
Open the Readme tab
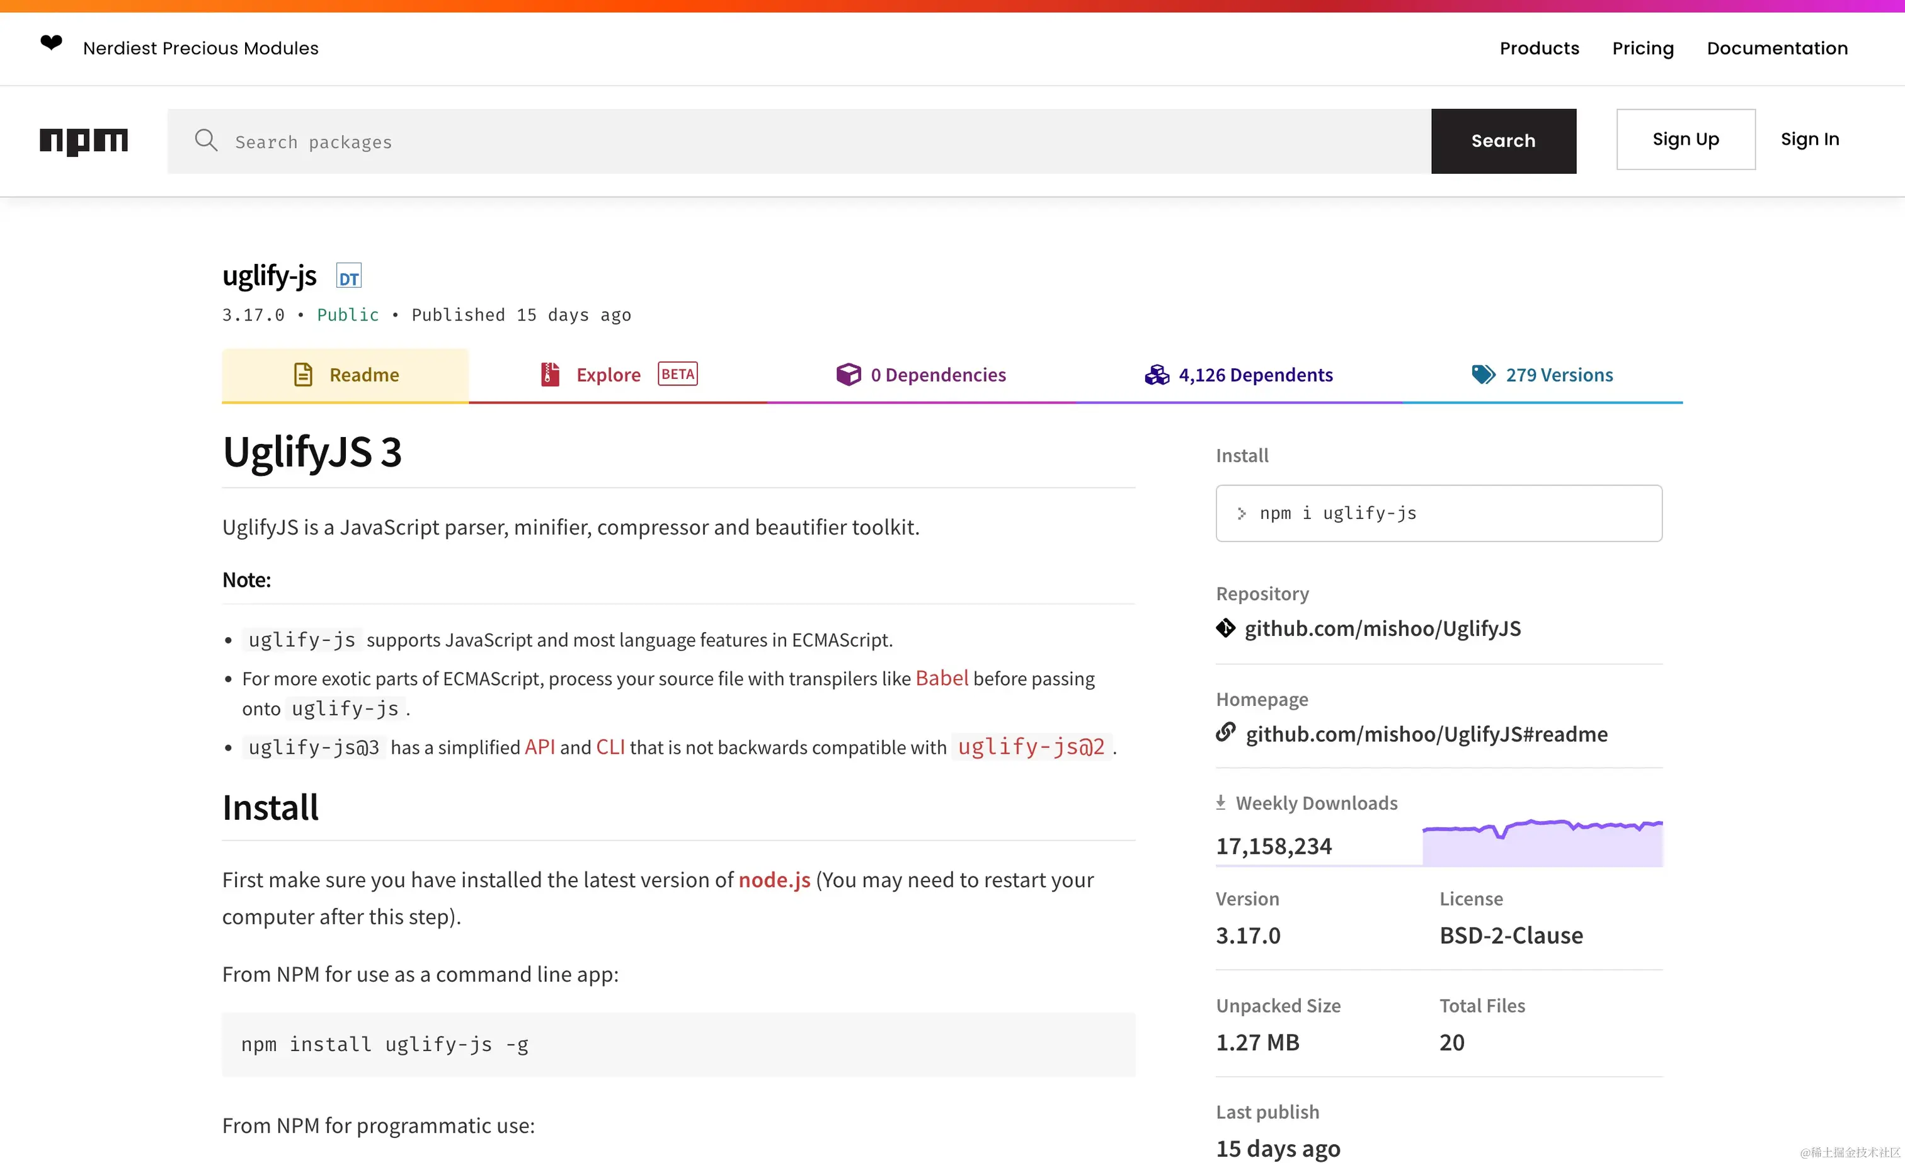coord(346,375)
